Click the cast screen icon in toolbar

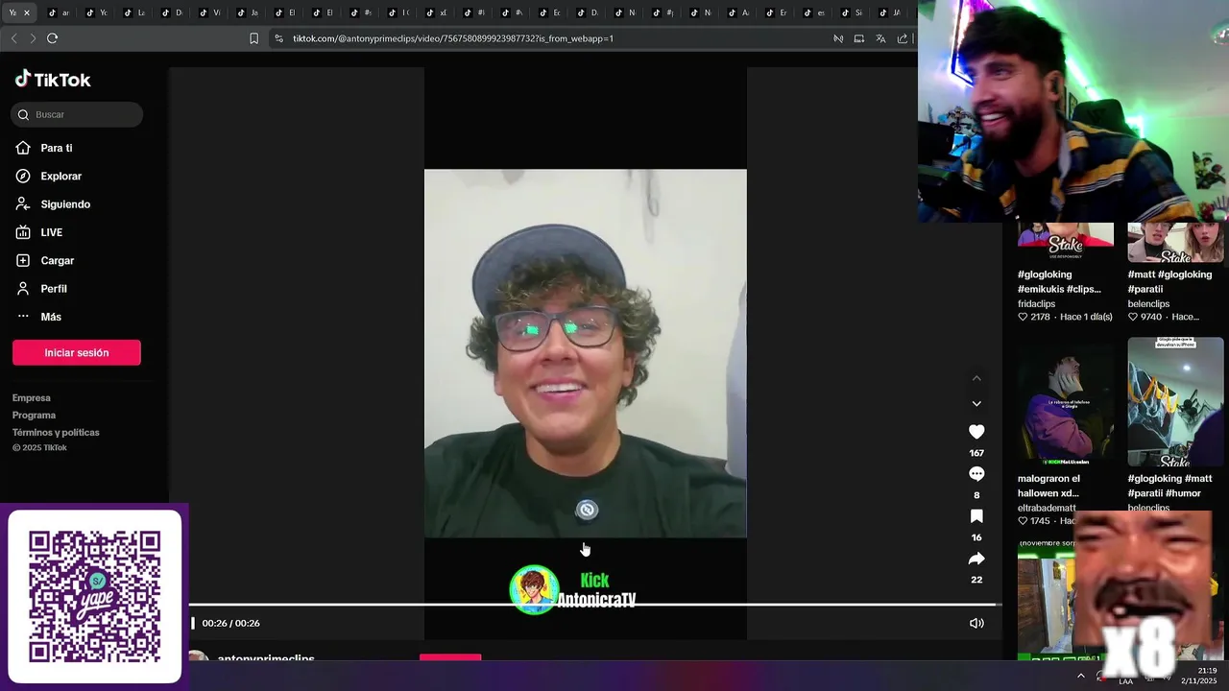859,38
